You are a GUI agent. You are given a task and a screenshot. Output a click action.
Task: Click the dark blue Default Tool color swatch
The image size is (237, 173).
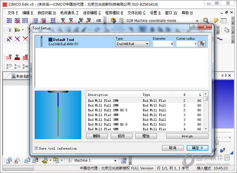point(50,39)
